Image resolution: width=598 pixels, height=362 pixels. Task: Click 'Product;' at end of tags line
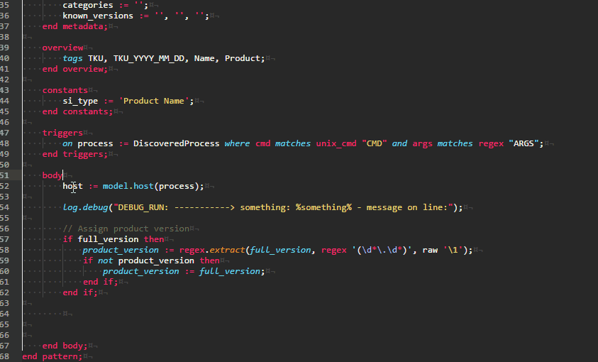(x=245, y=58)
